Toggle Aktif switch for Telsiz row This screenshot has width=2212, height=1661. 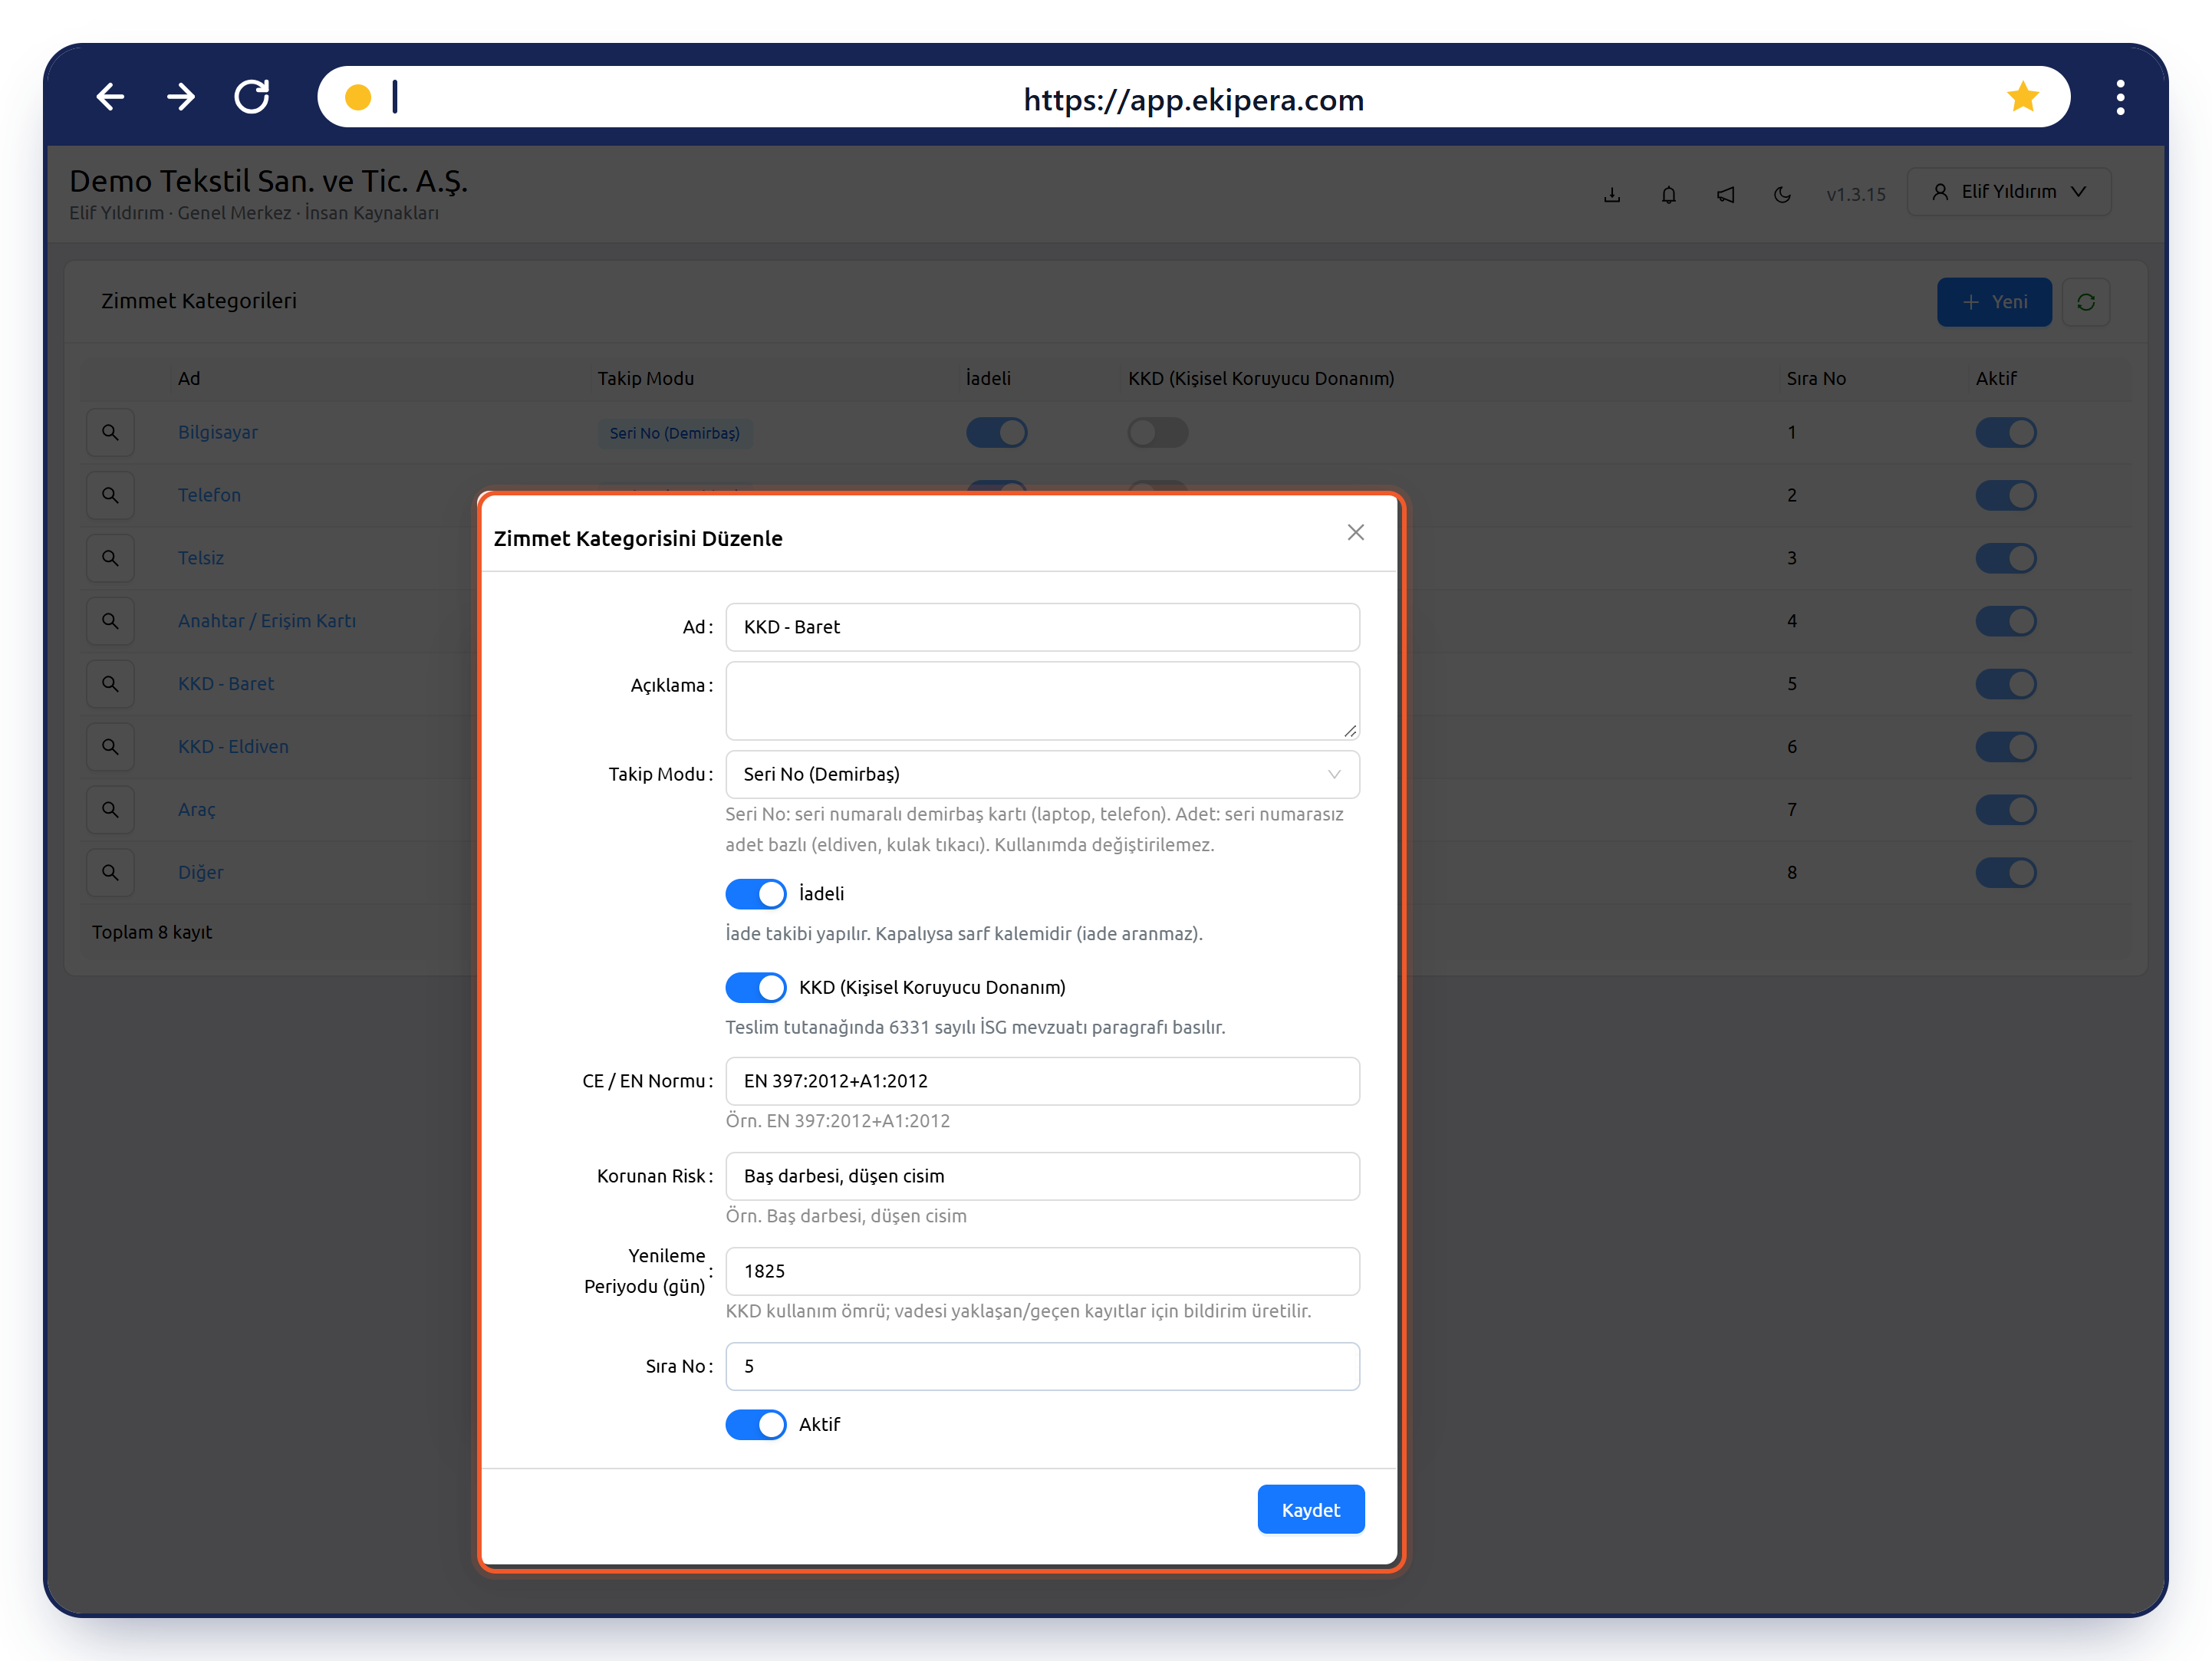tap(2006, 558)
